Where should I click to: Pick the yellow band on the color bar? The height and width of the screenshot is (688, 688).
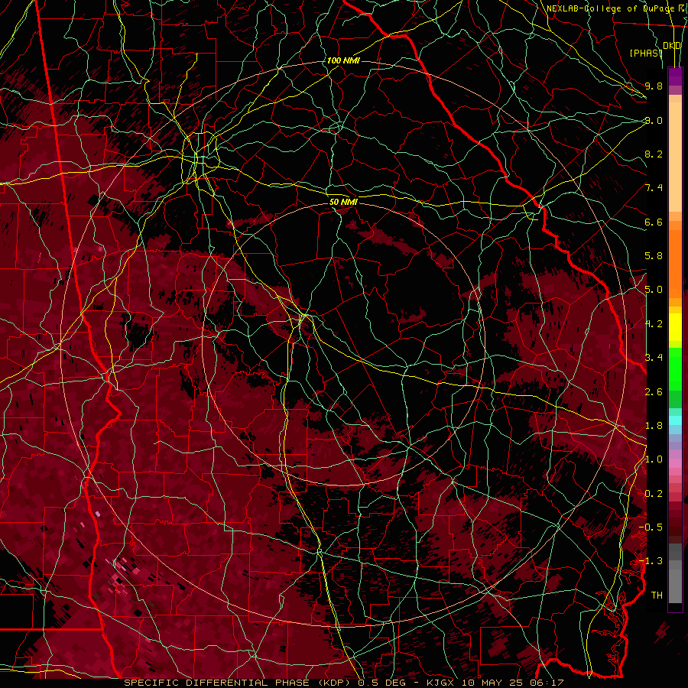[675, 327]
